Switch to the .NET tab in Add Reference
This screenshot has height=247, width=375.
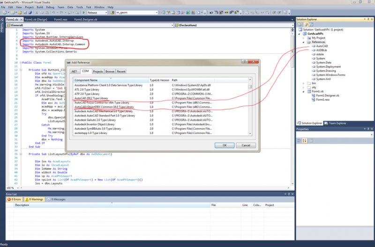74,71
